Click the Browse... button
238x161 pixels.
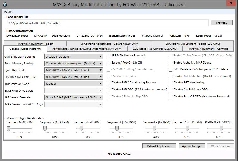click(x=222, y=23)
